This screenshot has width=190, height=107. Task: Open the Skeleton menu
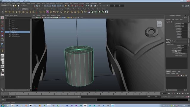tap(66, 3)
